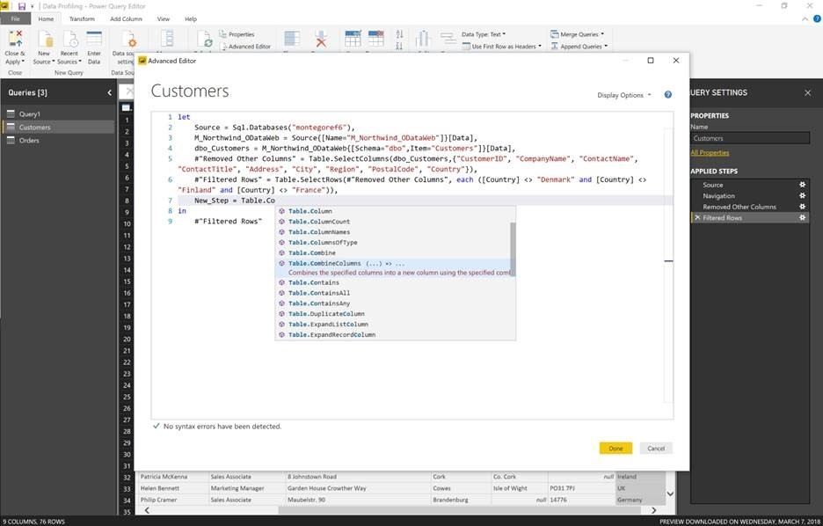The width and height of the screenshot is (823, 526).
Task: Click the Keep Rows icon
Action: (x=353, y=39)
